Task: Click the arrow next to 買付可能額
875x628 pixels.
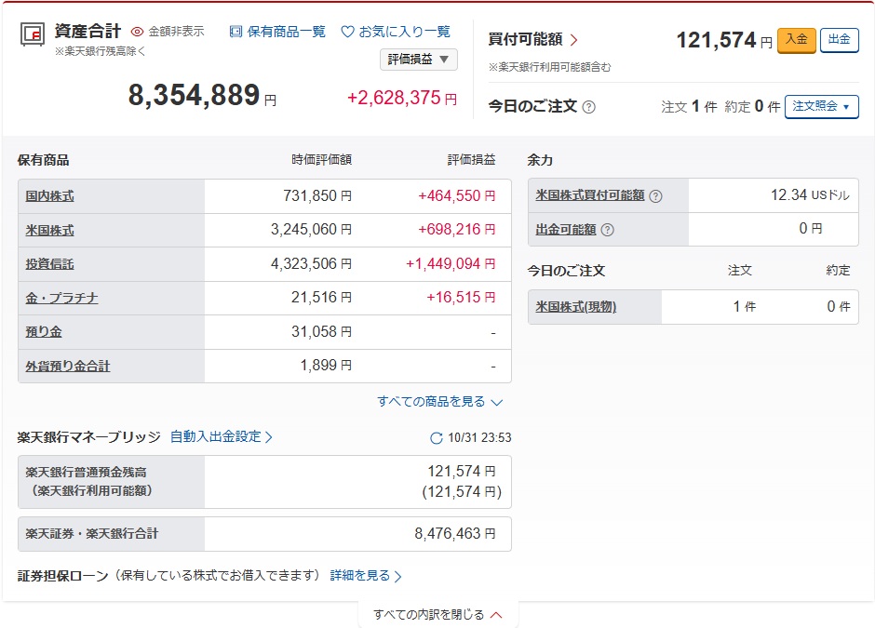Action: (x=573, y=40)
